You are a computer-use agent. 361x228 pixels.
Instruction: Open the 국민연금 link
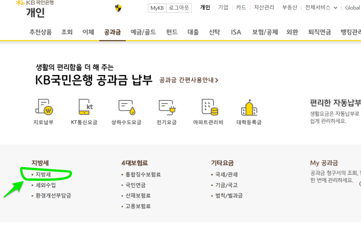135,185
